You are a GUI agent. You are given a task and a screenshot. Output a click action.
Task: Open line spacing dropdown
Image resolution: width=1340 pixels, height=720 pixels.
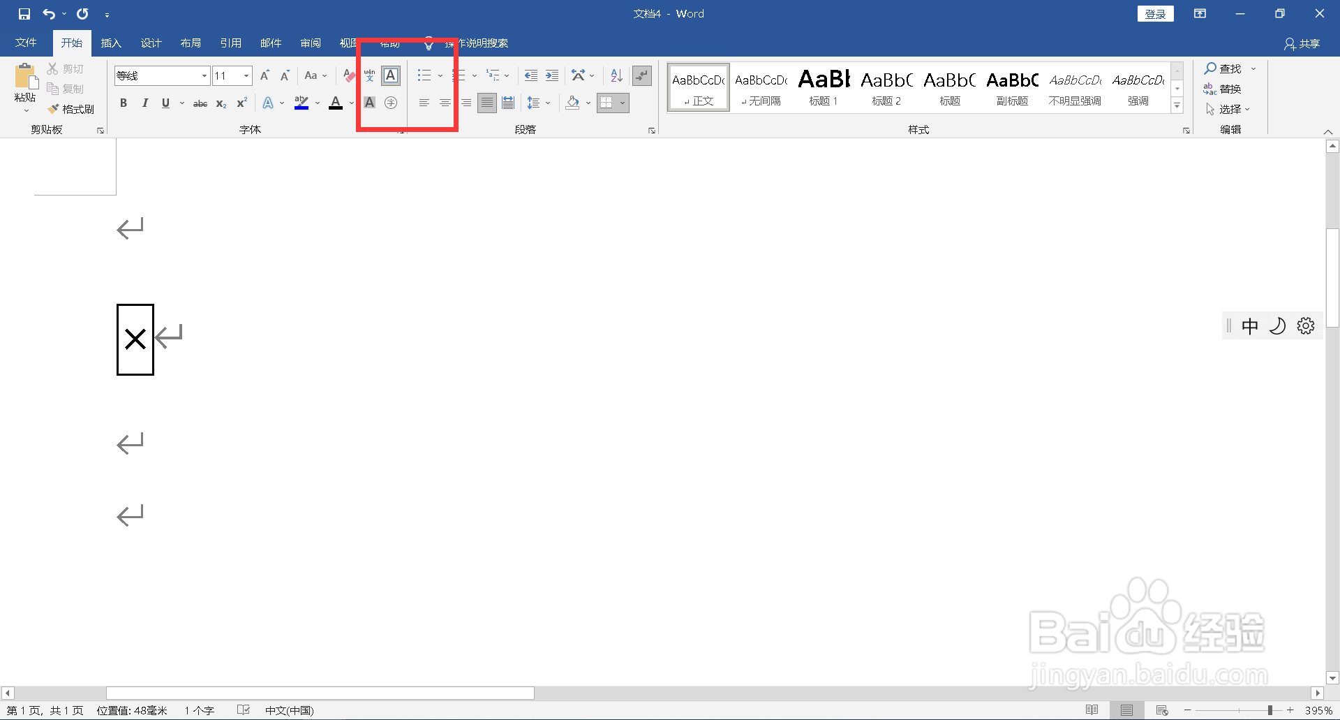(x=538, y=103)
